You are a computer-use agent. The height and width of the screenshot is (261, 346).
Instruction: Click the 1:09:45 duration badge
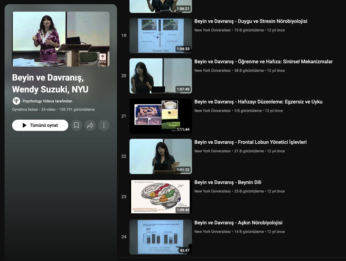[183, 210]
